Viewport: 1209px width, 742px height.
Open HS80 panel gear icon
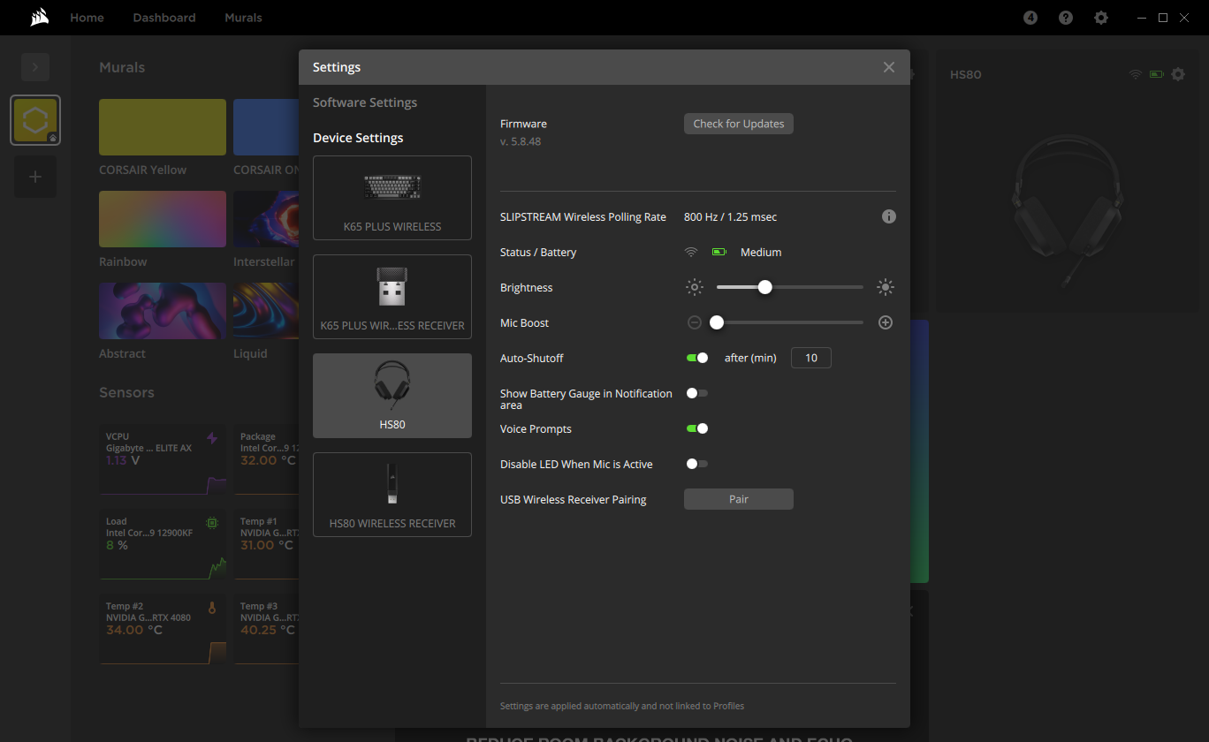click(x=1178, y=74)
